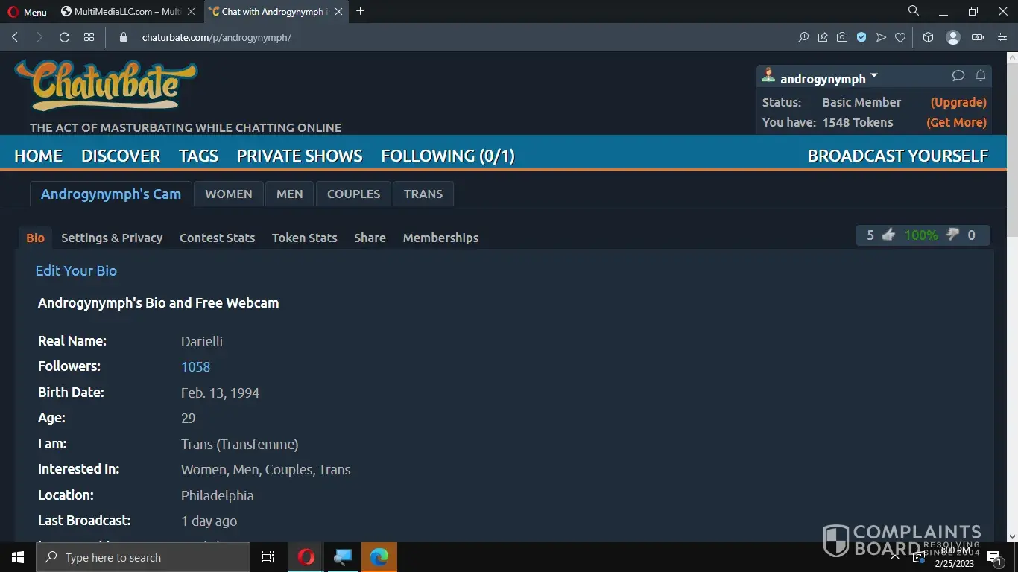Open Microsoft Edge from the taskbar
The height and width of the screenshot is (572, 1018).
click(379, 557)
